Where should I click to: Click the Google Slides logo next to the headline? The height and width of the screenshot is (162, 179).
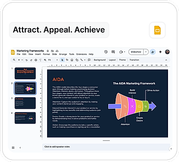[157, 30]
